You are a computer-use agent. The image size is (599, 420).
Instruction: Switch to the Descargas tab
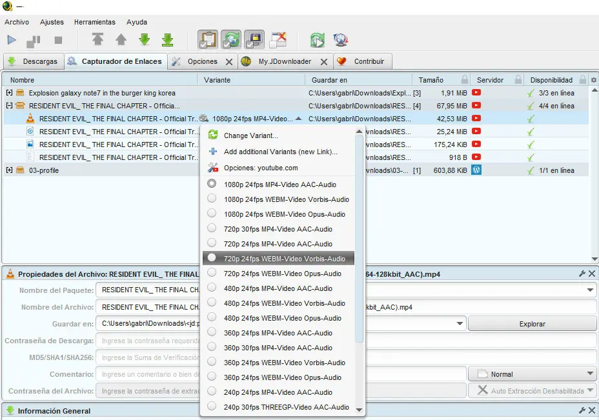(x=33, y=61)
